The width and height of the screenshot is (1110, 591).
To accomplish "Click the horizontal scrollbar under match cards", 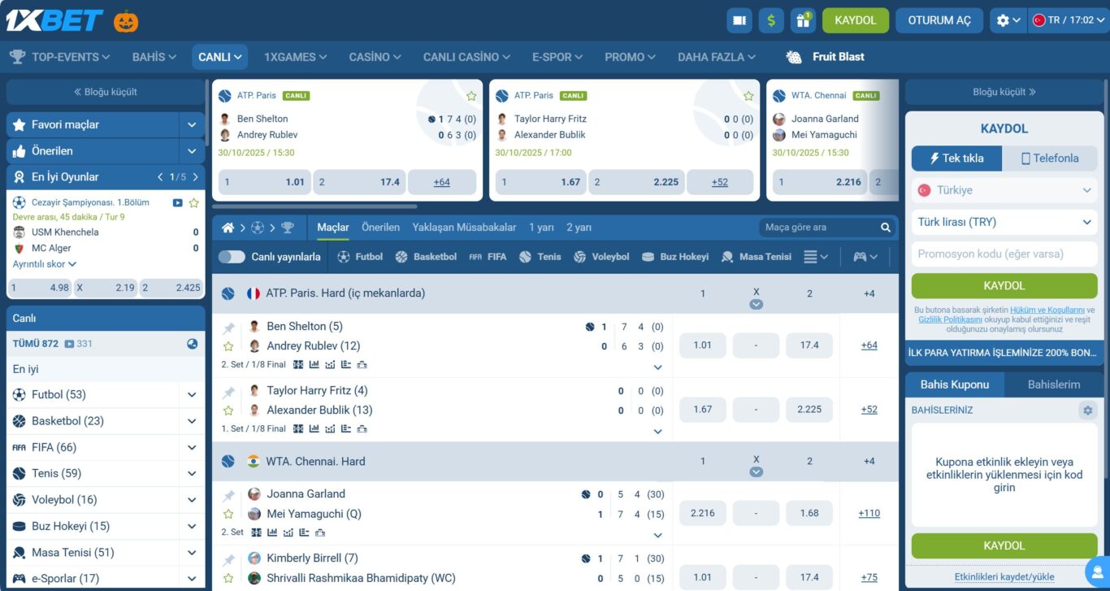I will point(315,206).
